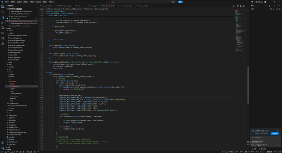Dismiss the BYOK utility models notification
The height and width of the screenshot is (153, 282).
278,131
